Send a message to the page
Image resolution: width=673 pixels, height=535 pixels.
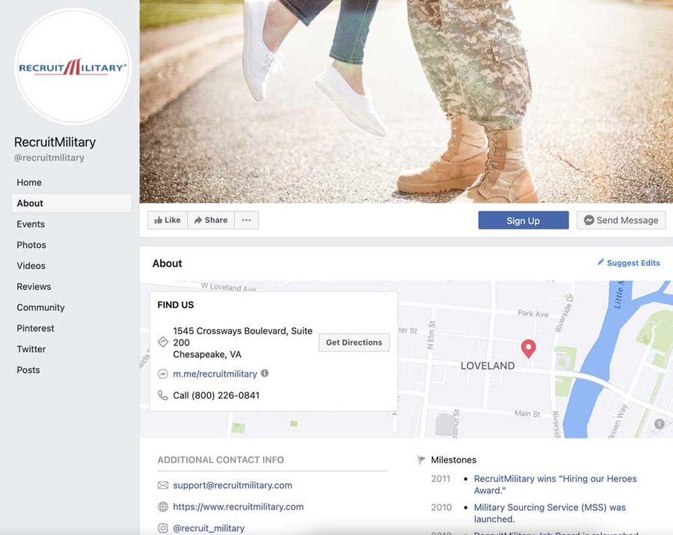click(x=621, y=220)
